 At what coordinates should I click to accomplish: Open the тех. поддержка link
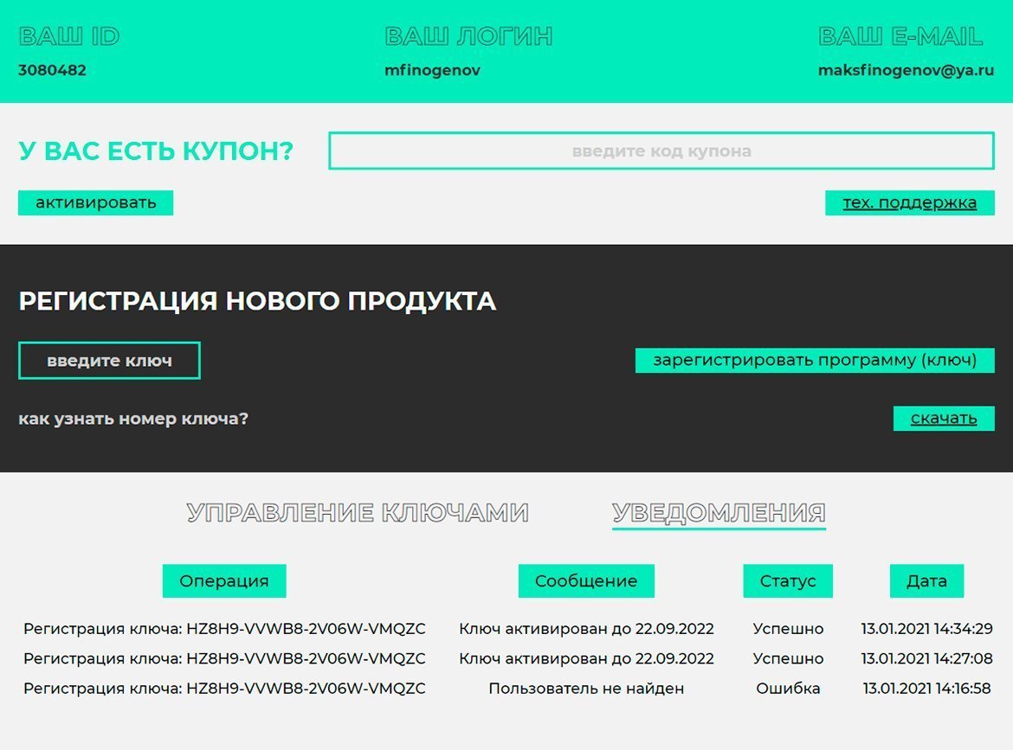tap(910, 202)
